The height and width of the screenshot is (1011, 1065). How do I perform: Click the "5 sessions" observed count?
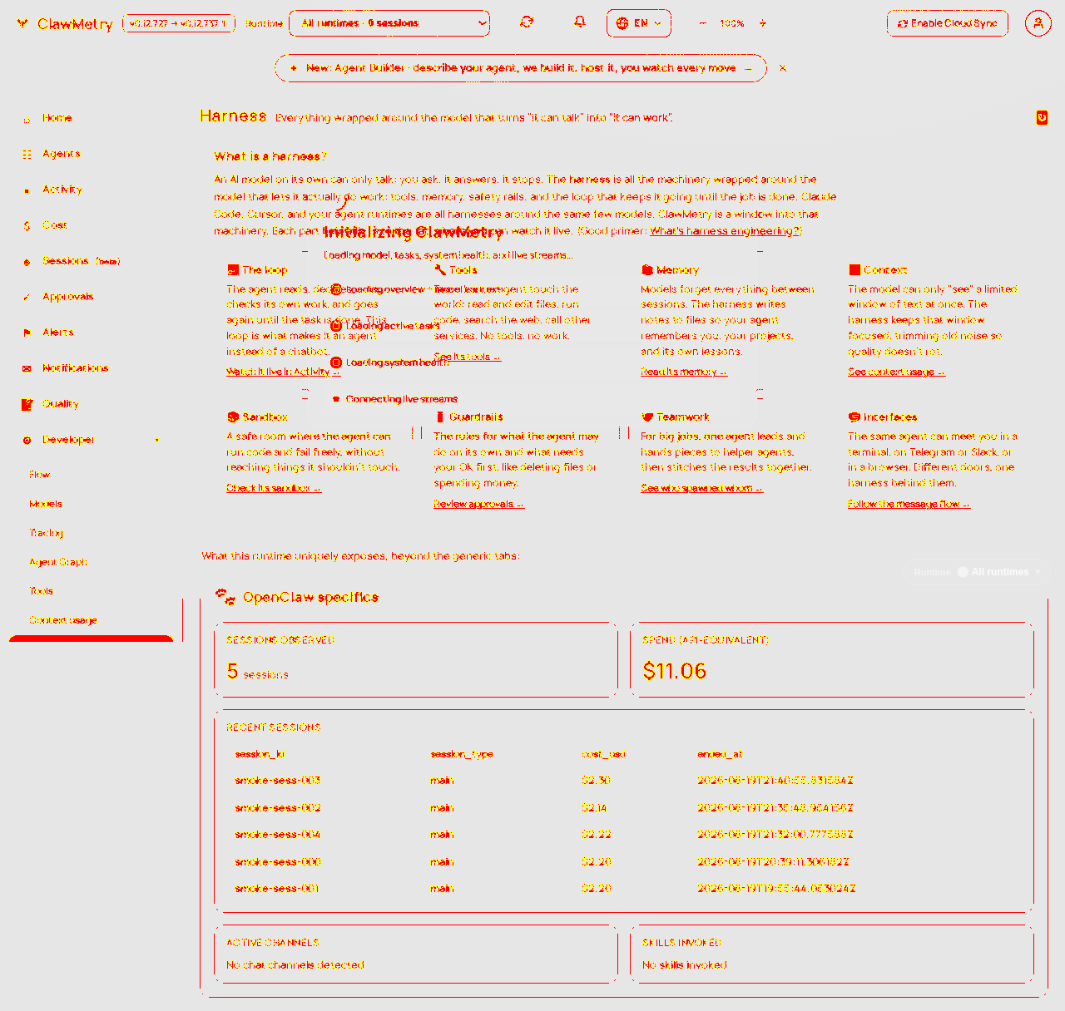(258, 672)
